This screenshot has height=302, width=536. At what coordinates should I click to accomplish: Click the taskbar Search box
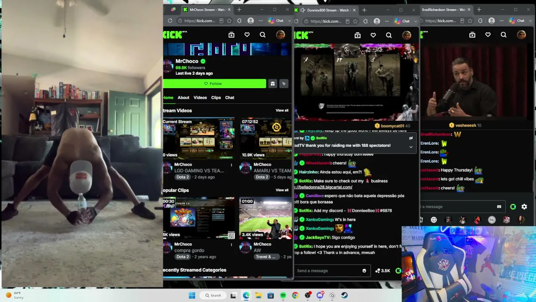click(213, 295)
